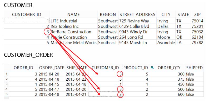Screen dimensions: 209x103
Task: Click the 9143 Marsh Ln address cell
Action: point(137,43)
